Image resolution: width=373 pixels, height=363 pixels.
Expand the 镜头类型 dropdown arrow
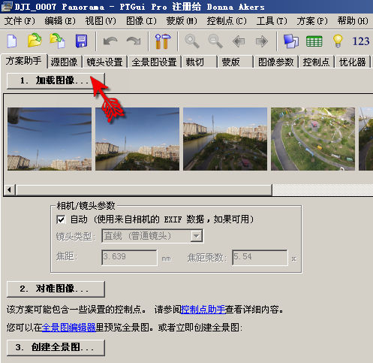(x=197, y=236)
